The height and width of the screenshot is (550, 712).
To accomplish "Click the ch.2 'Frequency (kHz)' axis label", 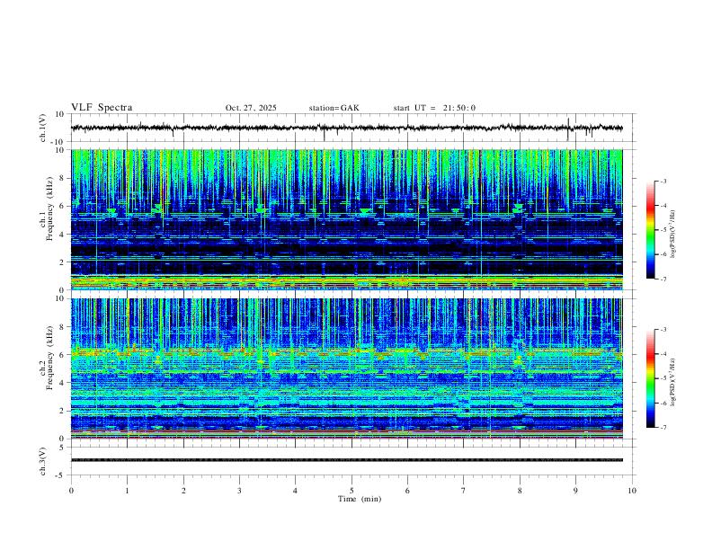I will (49, 358).
